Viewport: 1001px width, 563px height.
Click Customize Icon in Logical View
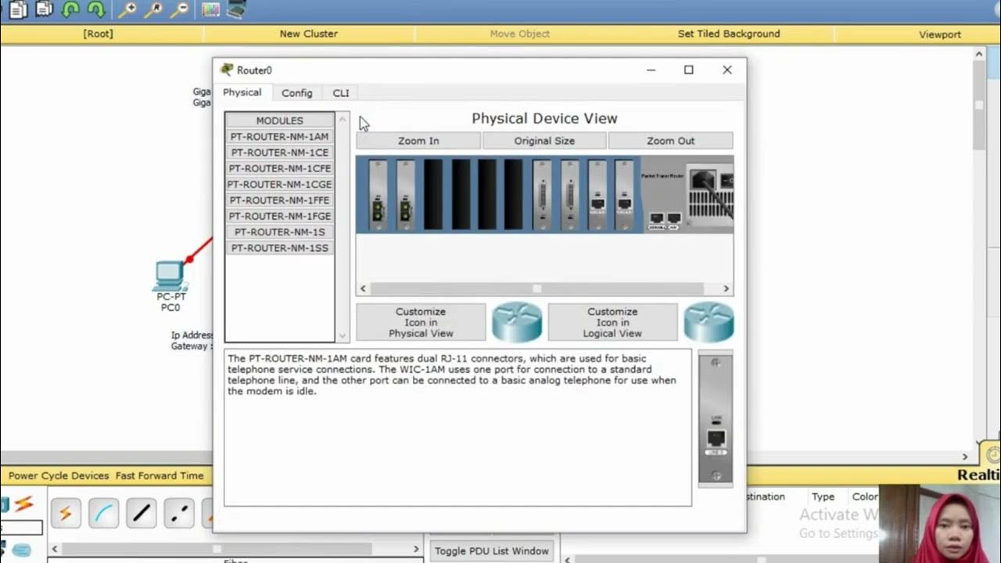tap(612, 322)
